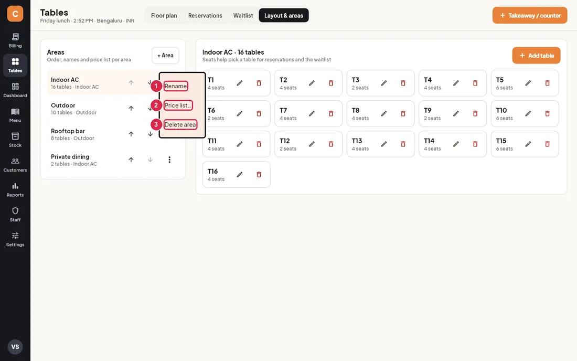The width and height of the screenshot is (577, 361).
Task: Switch to Reservations tab
Action: 205,15
